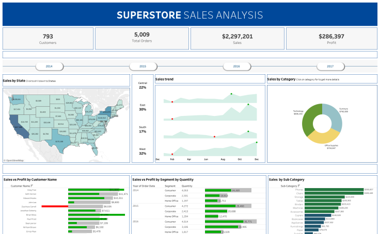Click the sort icon beside Sub-Category header

298,186
